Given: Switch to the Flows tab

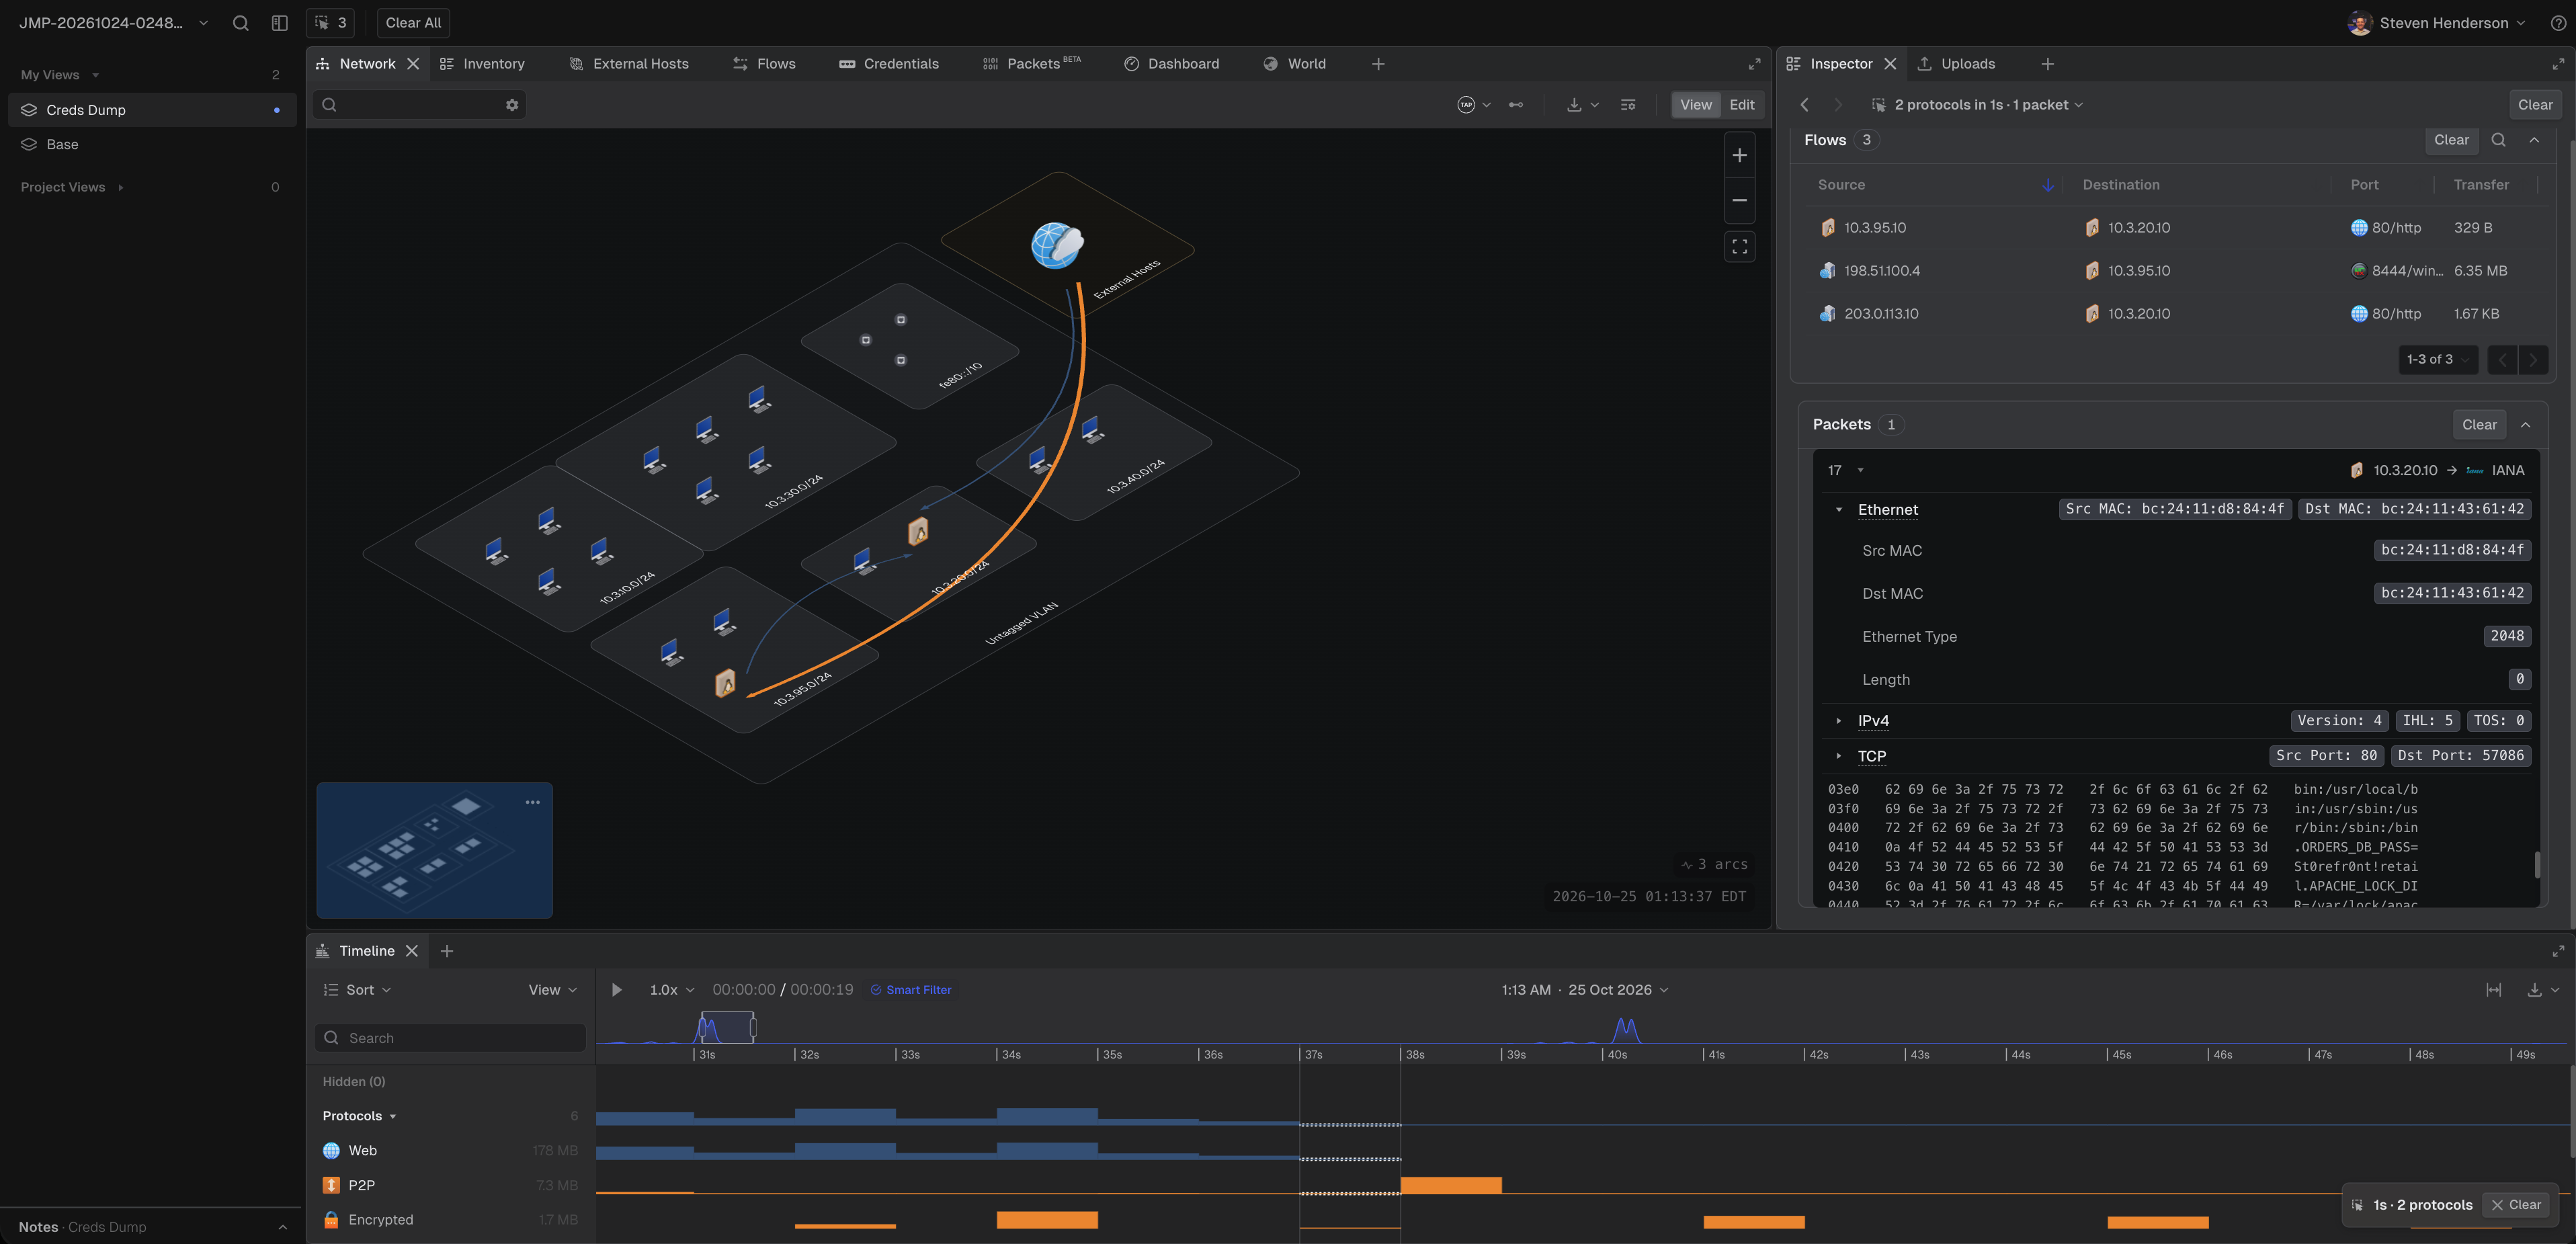Looking at the screenshot, I should pyautogui.click(x=764, y=64).
